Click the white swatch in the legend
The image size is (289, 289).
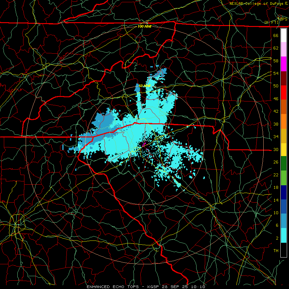coord(284,35)
